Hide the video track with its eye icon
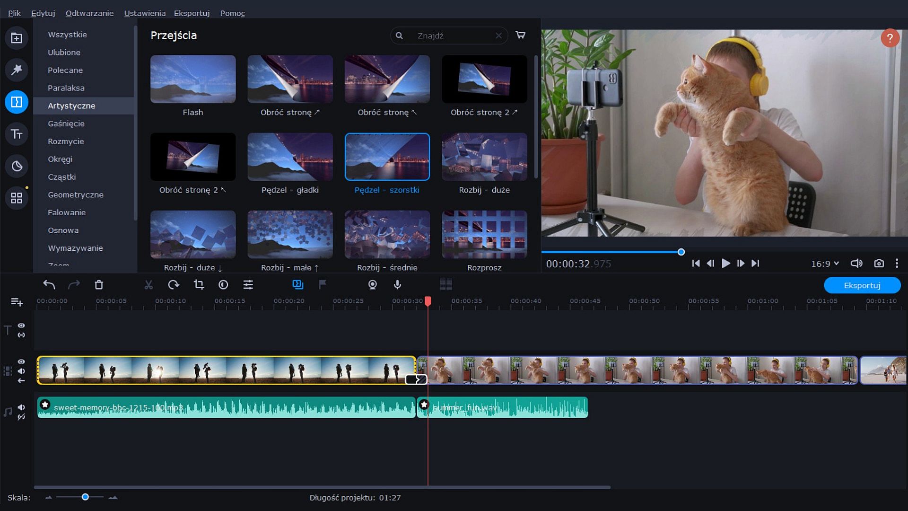This screenshot has width=908, height=511. 21,362
